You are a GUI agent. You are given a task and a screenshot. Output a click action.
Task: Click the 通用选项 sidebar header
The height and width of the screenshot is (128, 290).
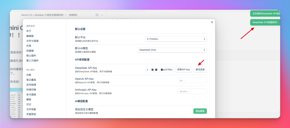(x=31, y=26)
